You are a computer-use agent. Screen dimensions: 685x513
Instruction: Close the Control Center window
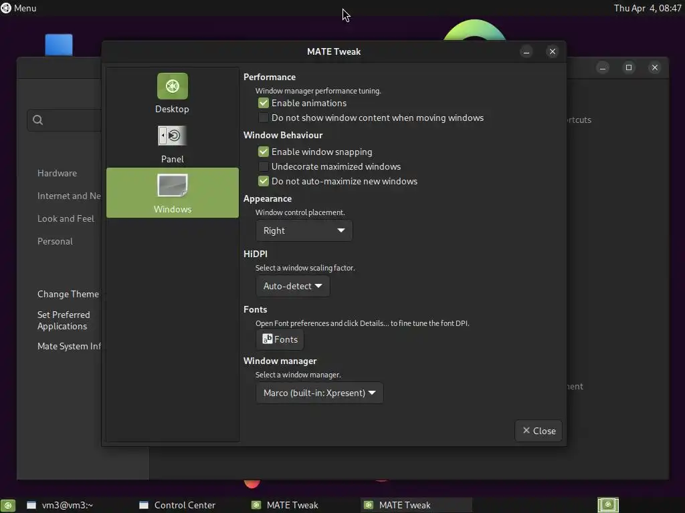pos(654,67)
